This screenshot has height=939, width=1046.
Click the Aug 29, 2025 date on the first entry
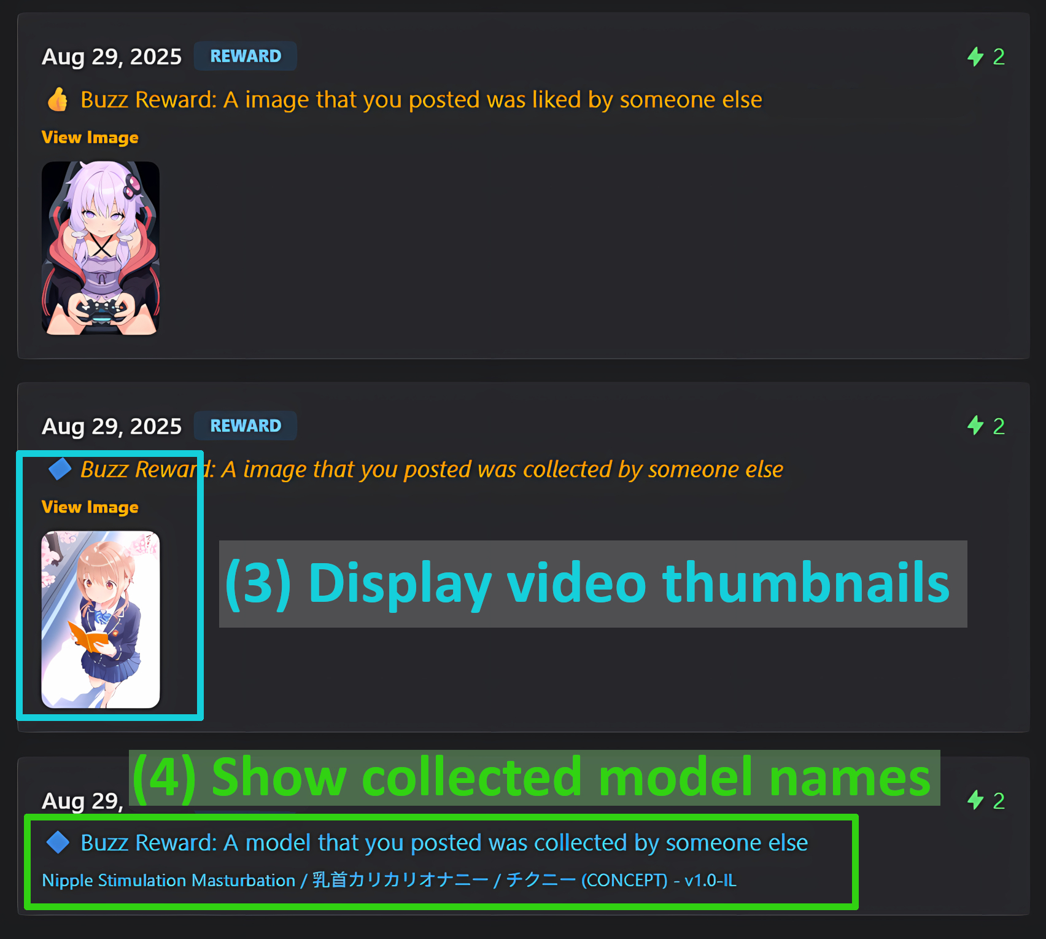pyautogui.click(x=112, y=56)
